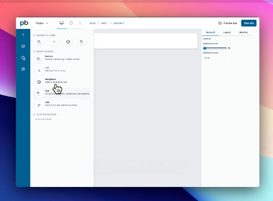The image size is (273, 201).
Task: Switch to tablet preview device
Action: [x=71, y=23]
